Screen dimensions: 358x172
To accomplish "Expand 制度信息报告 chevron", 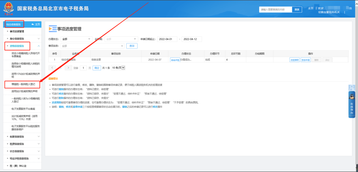I will 38,136.
